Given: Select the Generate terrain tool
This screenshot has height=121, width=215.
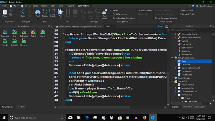Looking at the screenshot, I should click(x=5, y=32).
